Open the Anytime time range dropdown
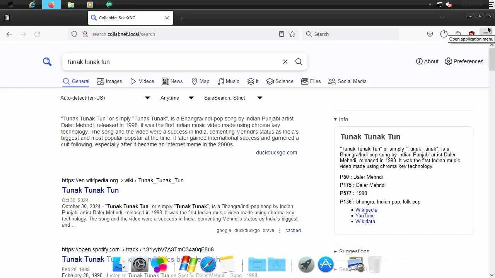This screenshot has width=495, height=278. tap(177, 98)
